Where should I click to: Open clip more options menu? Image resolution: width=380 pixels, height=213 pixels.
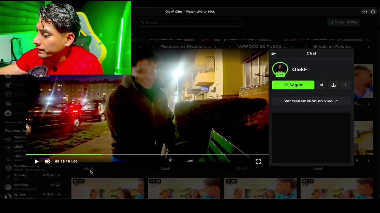click(346, 85)
